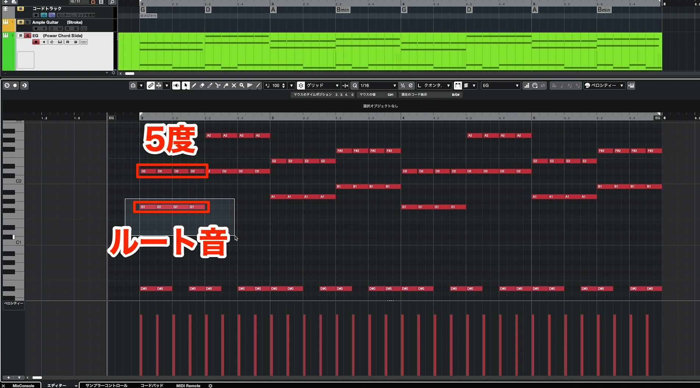Toggle Auto-Scroll in key editor
Screen dimensions: 700x388
tap(159, 85)
